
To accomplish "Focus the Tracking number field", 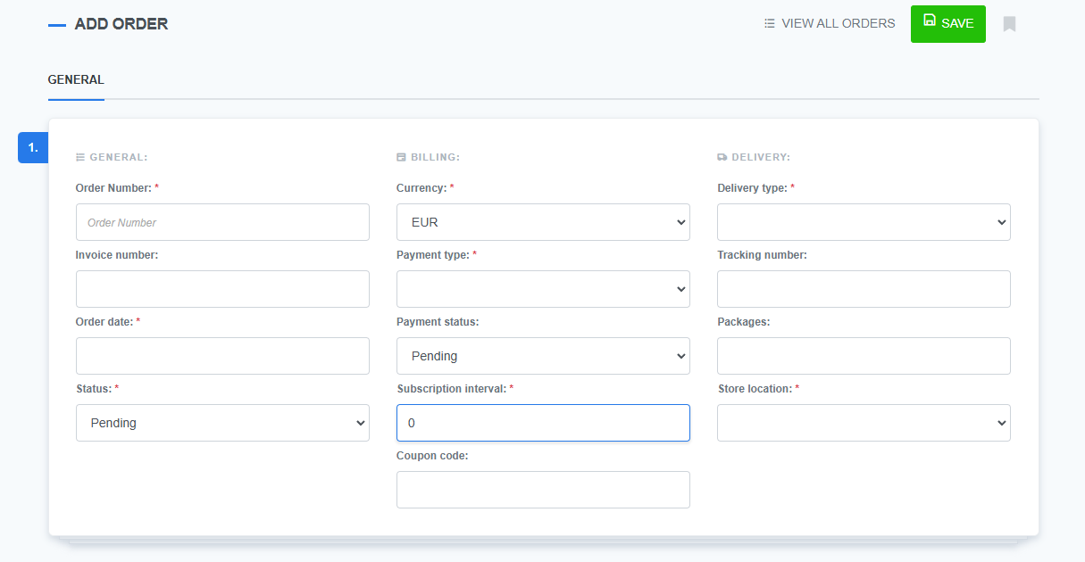I will (864, 289).
